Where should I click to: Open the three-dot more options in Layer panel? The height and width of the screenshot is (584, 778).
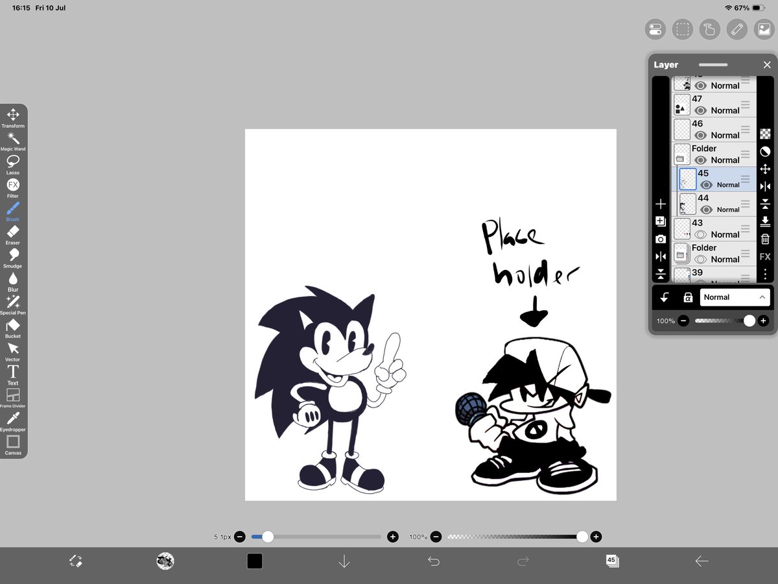pos(765,274)
